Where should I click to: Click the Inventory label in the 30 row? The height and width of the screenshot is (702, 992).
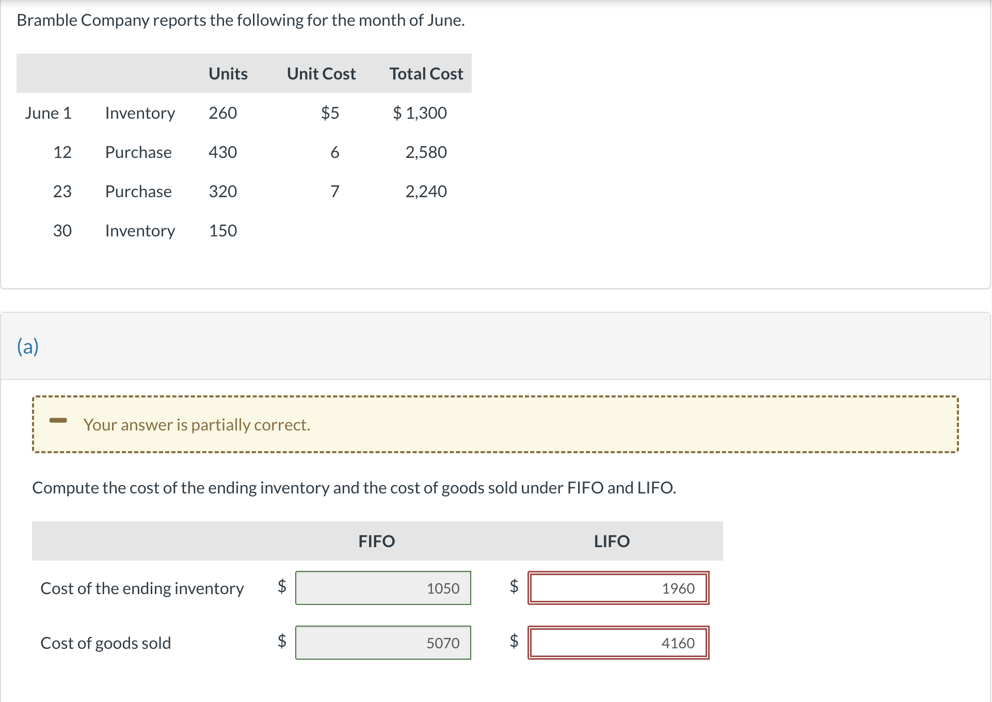point(140,231)
